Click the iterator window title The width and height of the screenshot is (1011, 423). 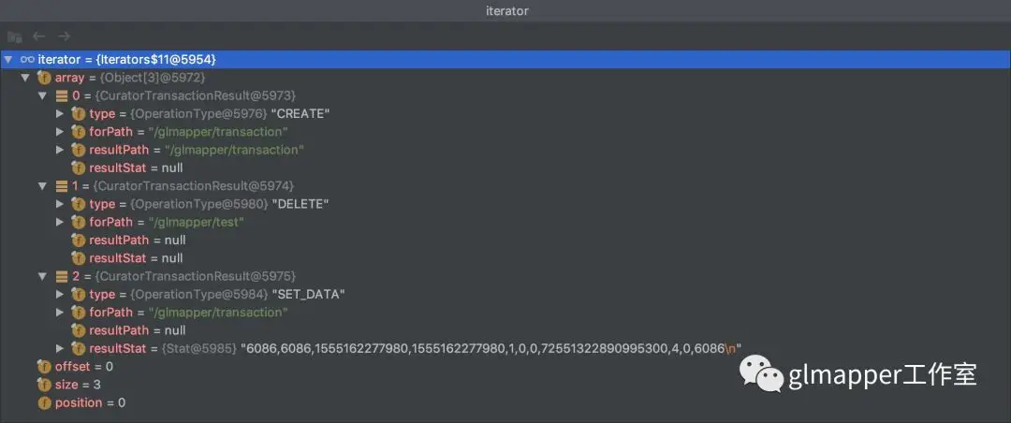[506, 10]
